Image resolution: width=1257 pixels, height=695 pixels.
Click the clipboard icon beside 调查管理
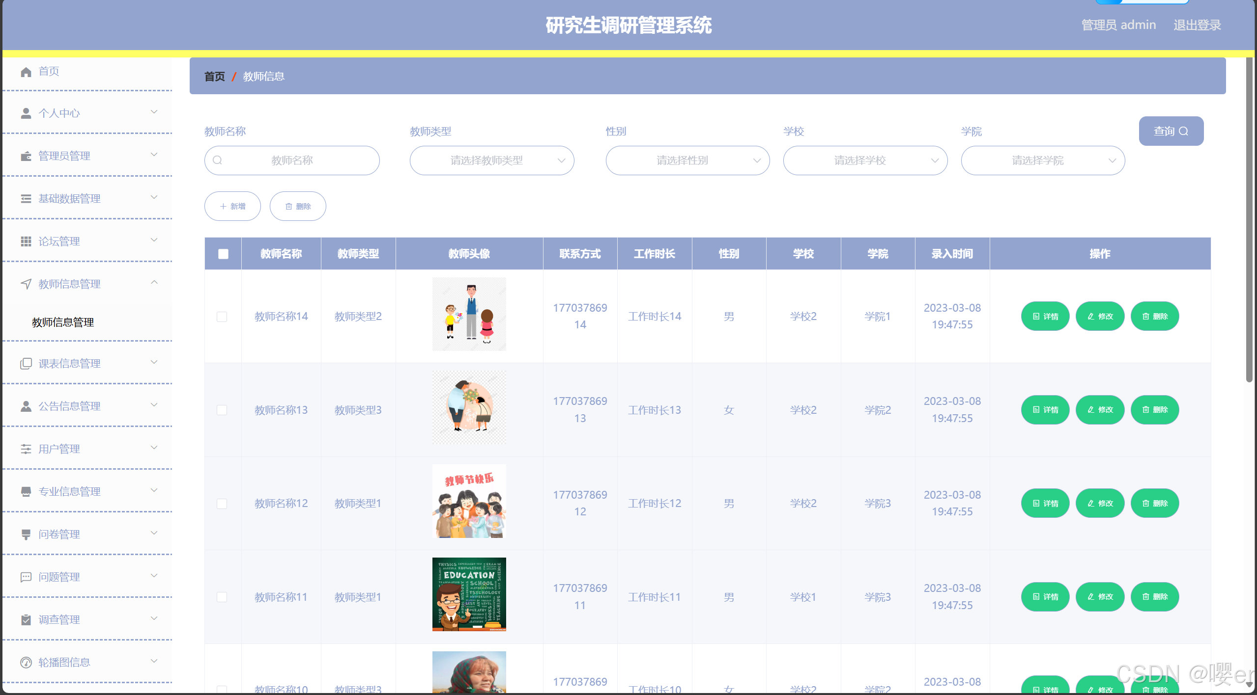[26, 619]
